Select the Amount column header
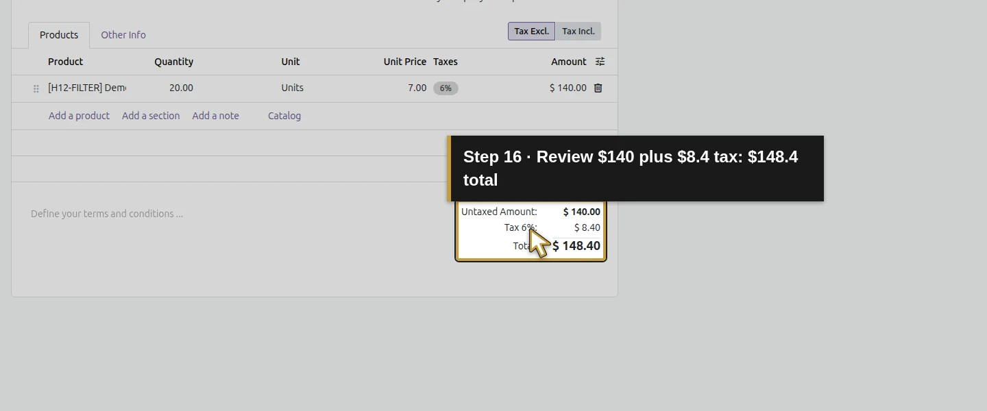The height and width of the screenshot is (411, 987). 568,62
